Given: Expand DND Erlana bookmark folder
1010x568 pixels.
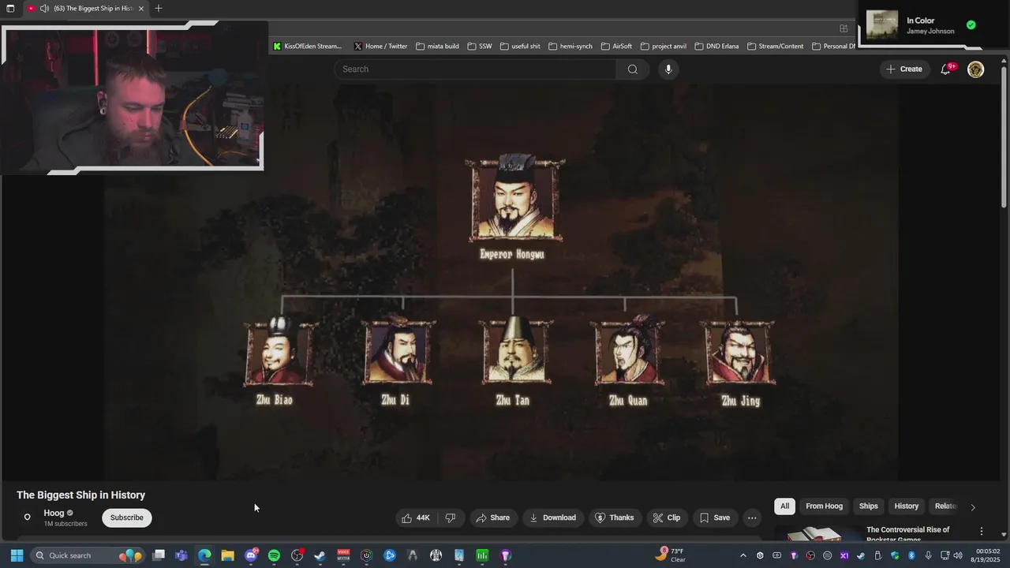Looking at the screenshot, I should [x=716, y=47].
